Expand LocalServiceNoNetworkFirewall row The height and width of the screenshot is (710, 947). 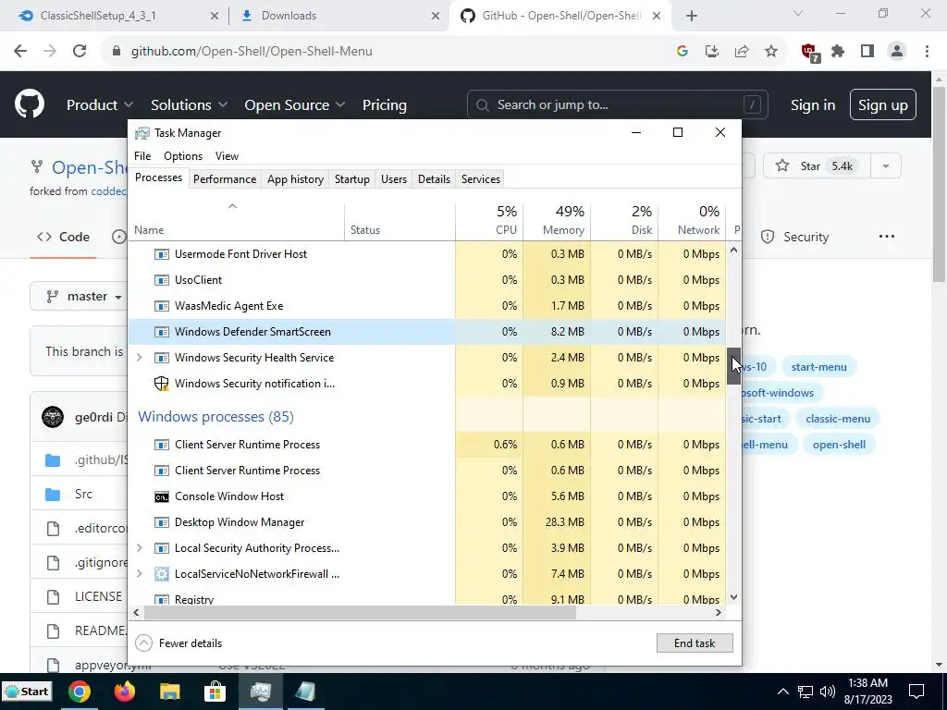click(140, 574)
